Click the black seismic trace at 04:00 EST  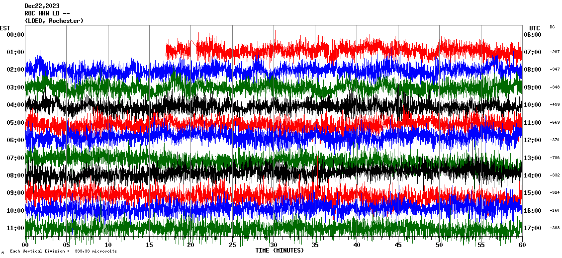click(274, 105)
